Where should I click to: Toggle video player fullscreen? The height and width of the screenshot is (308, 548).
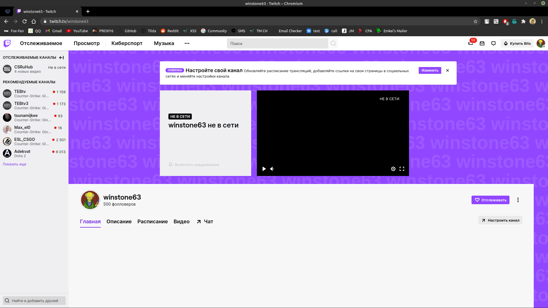[402, 169]
